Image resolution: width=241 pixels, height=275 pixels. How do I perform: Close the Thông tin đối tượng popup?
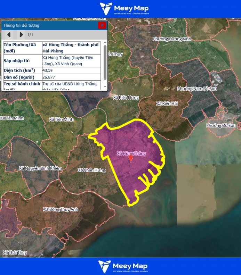tap(102, 25)
